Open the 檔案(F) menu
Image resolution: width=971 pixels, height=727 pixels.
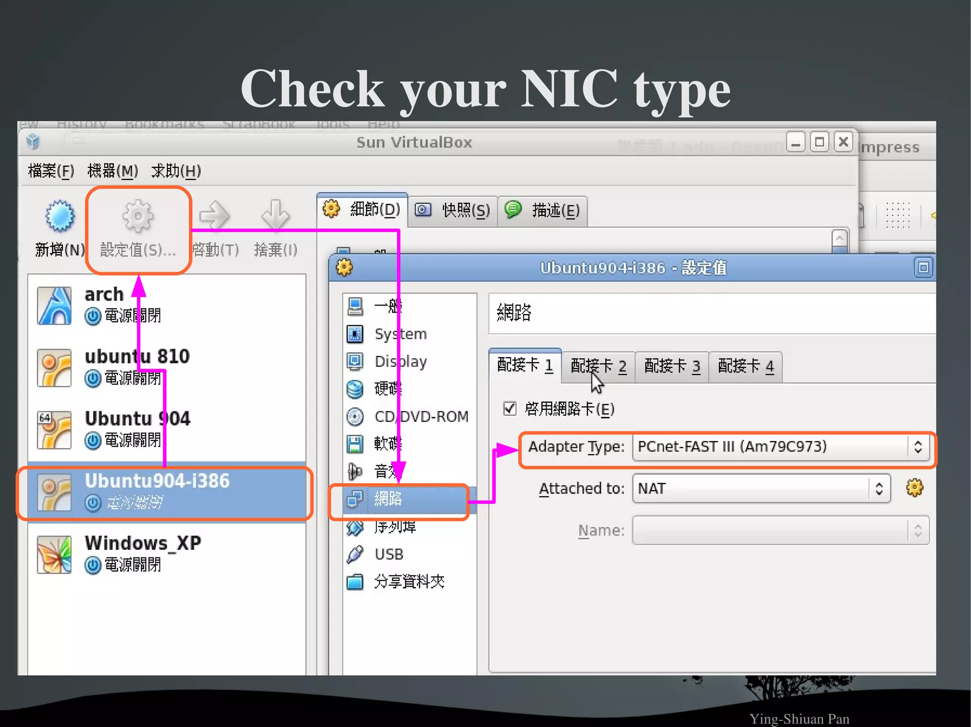click(51, 171)
